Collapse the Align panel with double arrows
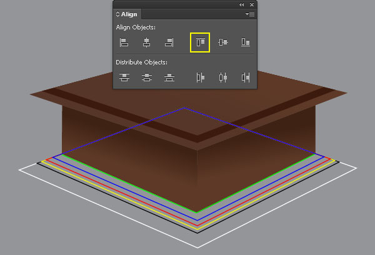The width and height of the screenshot is (375, 255). click(241, 4)
